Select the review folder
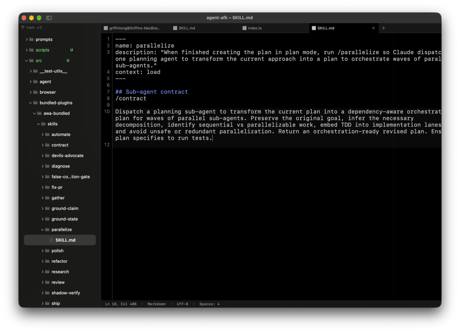Image resolution: width=460 pixels, height=332 pixels. pyautogui.click(x=60, y=282)
